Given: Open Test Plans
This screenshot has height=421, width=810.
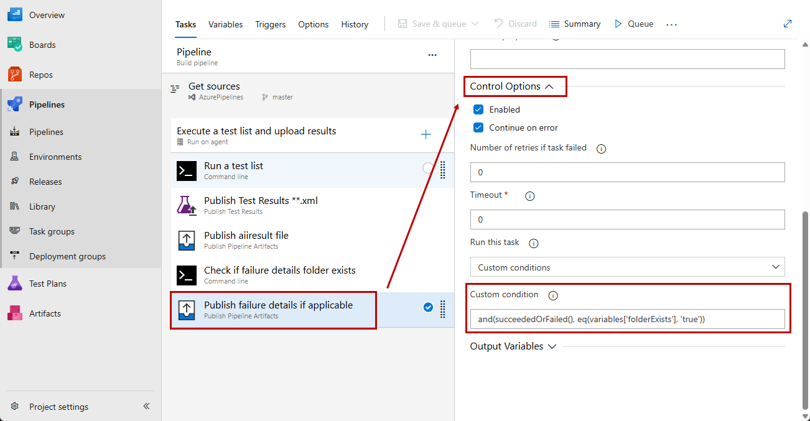Looking at the screenshot, I should (x=49, y=283).
